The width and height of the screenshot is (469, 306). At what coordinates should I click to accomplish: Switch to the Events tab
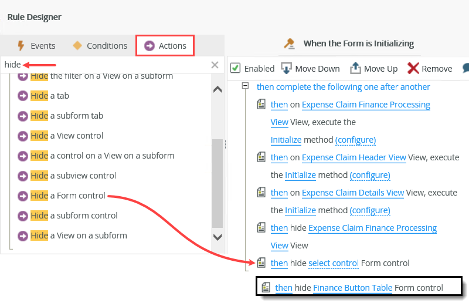36,46
